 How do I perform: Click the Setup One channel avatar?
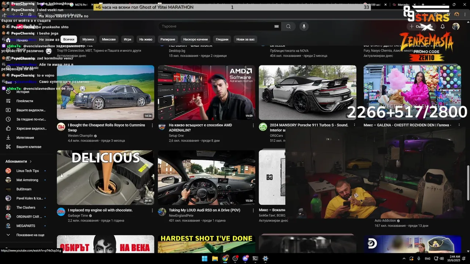[162, 127]
